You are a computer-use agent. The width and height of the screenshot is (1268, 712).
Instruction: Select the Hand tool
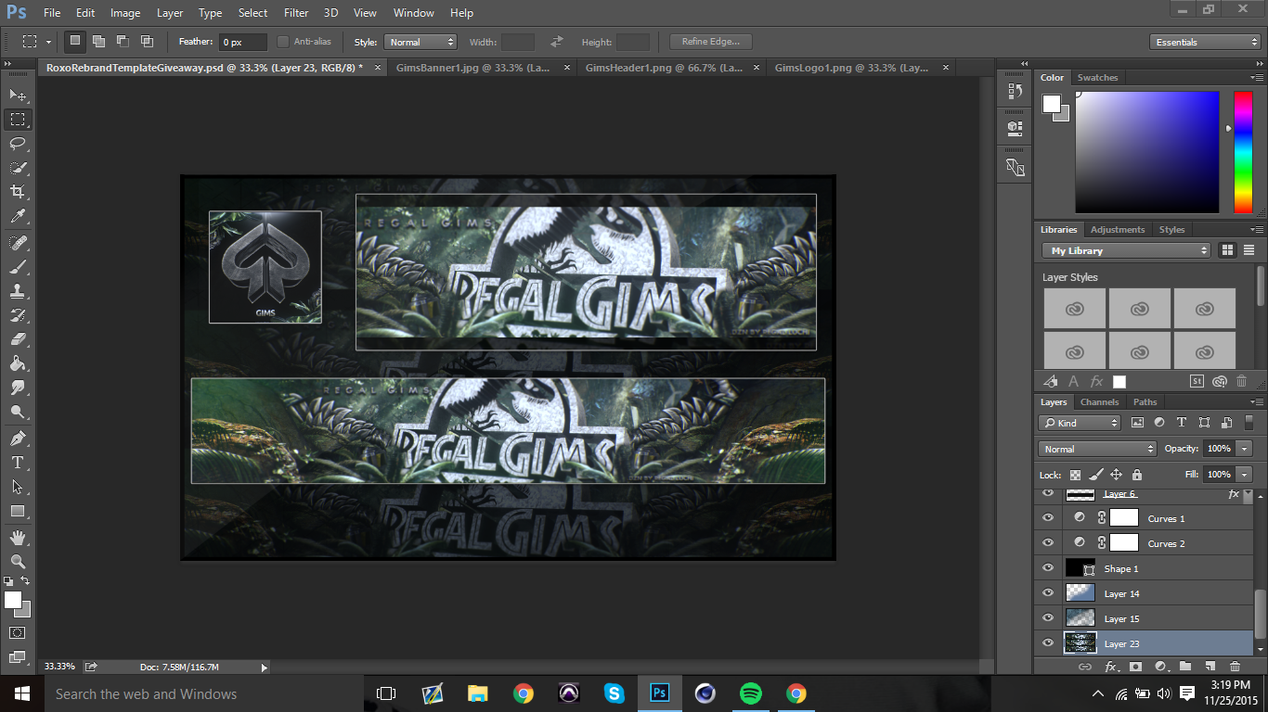tap(18, 537)
